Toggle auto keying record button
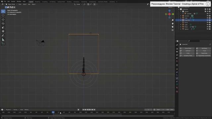The width and height of the screenshot is (212, 119). pos(78,110)
